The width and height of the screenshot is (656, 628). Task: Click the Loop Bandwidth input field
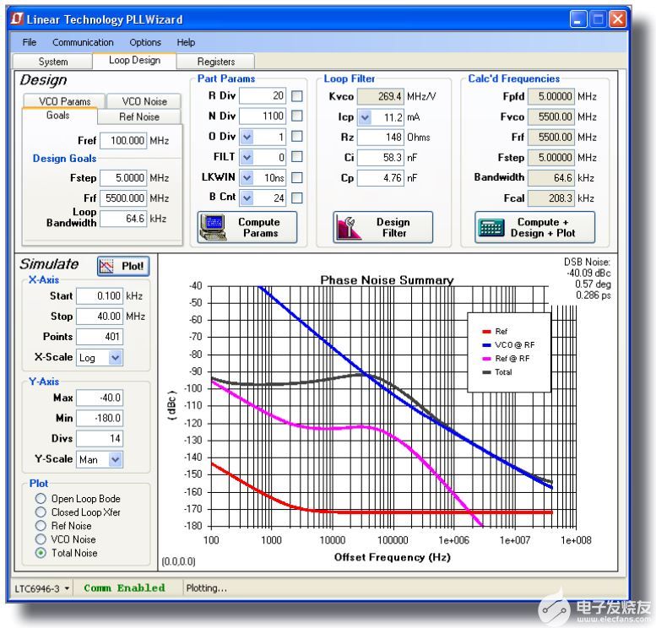coord(122,219)
